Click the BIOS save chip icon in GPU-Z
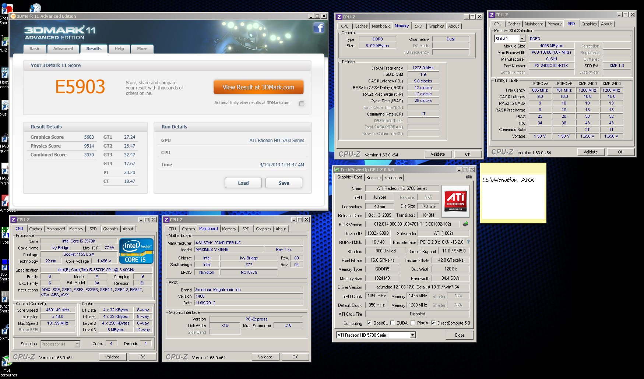 [465, 224]
